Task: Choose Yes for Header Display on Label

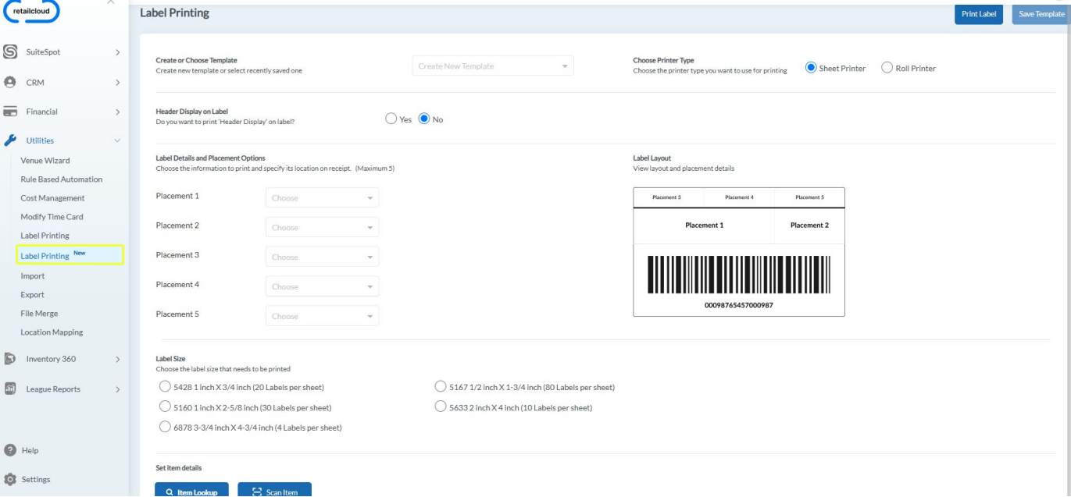Action: tap(391, 119)
